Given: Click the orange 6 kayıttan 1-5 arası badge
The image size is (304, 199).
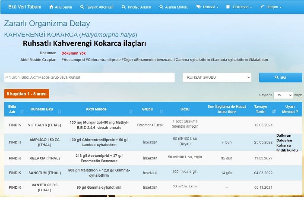Looking at the screenshot, I should 27,93.
